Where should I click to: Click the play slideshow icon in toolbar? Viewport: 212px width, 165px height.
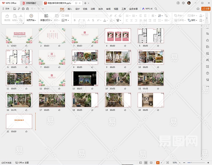click(31, 16)
